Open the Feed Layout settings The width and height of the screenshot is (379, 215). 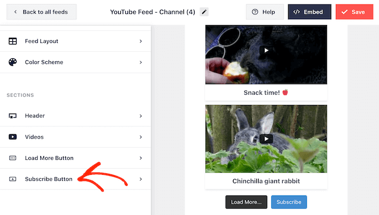[x=75, y=41]
